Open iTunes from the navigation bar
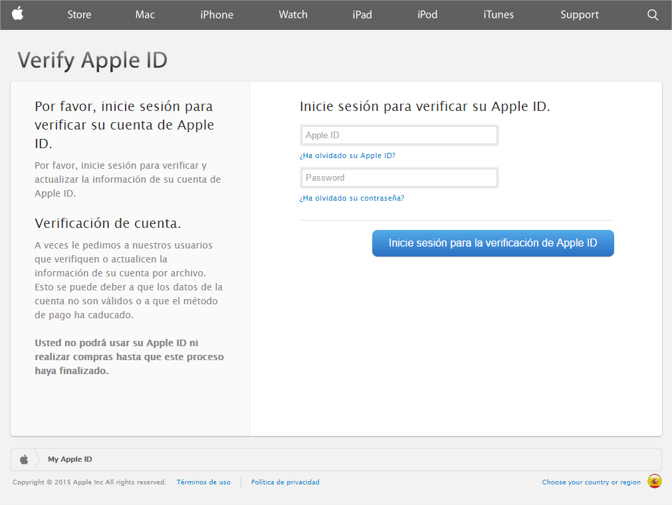Screen dimensions: 672x505 (499, 15)
